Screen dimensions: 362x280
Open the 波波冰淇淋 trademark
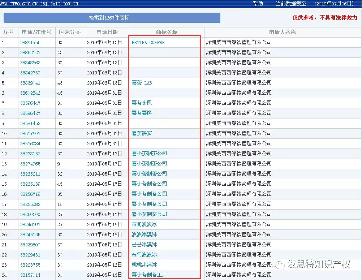tap(144, 234)
